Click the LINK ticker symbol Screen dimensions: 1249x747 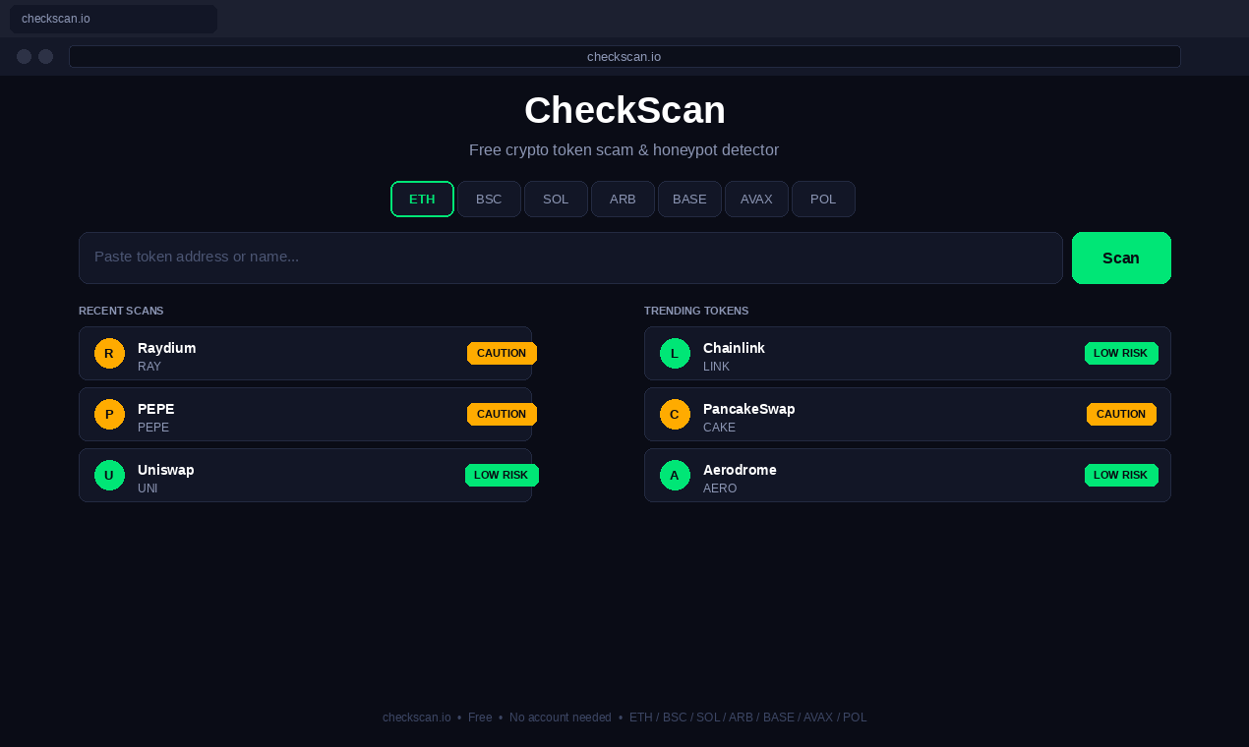coord(716,367)
